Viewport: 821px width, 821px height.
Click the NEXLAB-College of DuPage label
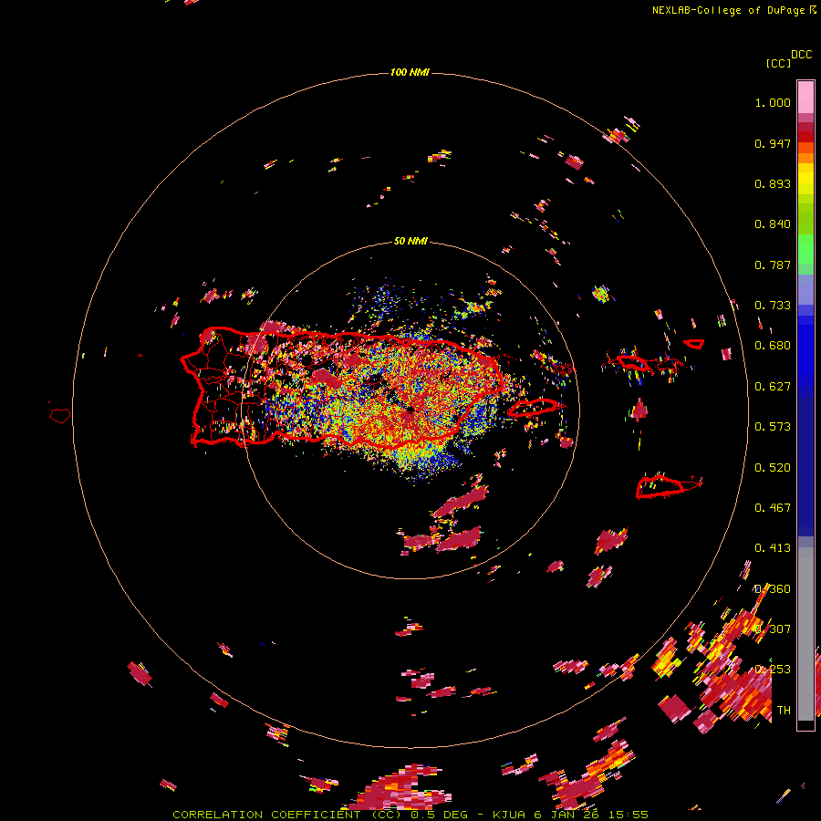pyautogui.click(x=728, y=10)
